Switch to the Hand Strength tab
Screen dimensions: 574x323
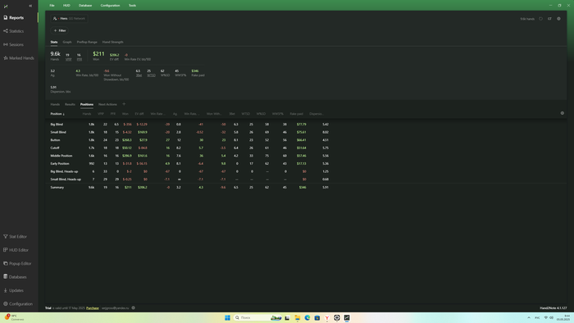pyautogui.click(x=113, y=42)
